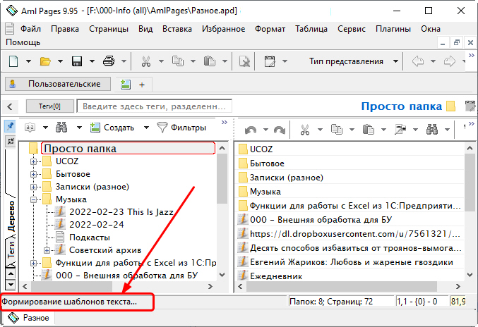Open dropdown arrow next to New document
Image resolution: width=478 pixels, height=327 pixels.
tap(28, 61)
